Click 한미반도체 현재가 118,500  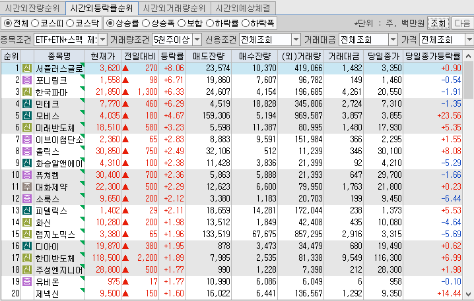tap(106, 258)
